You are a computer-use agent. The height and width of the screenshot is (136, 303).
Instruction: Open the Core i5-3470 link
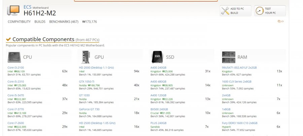point(15,95)
